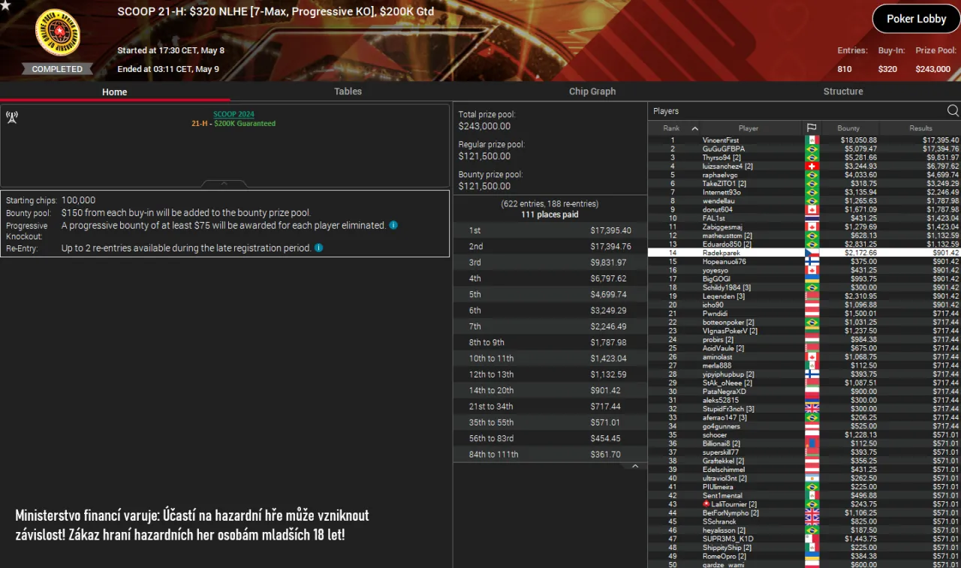Click the flag column header icon

point(813,128)
